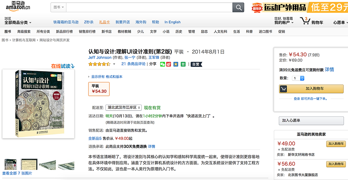This screenshot has height=180, width=348.
Task: Open 进口图书 menu item
Action: point(265,32)
